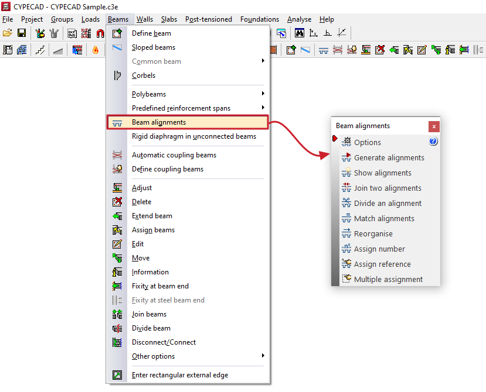This screenshot has height=392, width=486.
Task: Click the staircase icon in second toolbar
Action: tap(40, 50)
